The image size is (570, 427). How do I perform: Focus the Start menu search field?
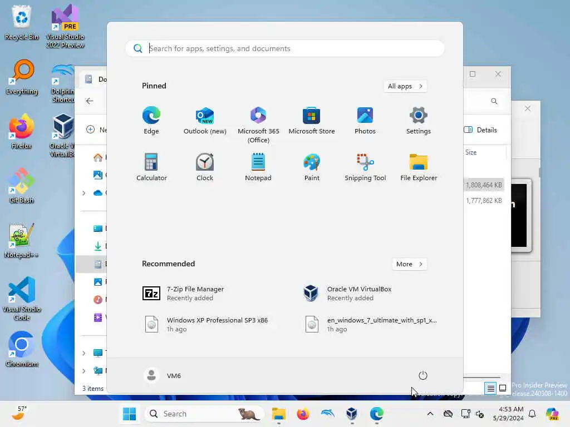[285, 48]
